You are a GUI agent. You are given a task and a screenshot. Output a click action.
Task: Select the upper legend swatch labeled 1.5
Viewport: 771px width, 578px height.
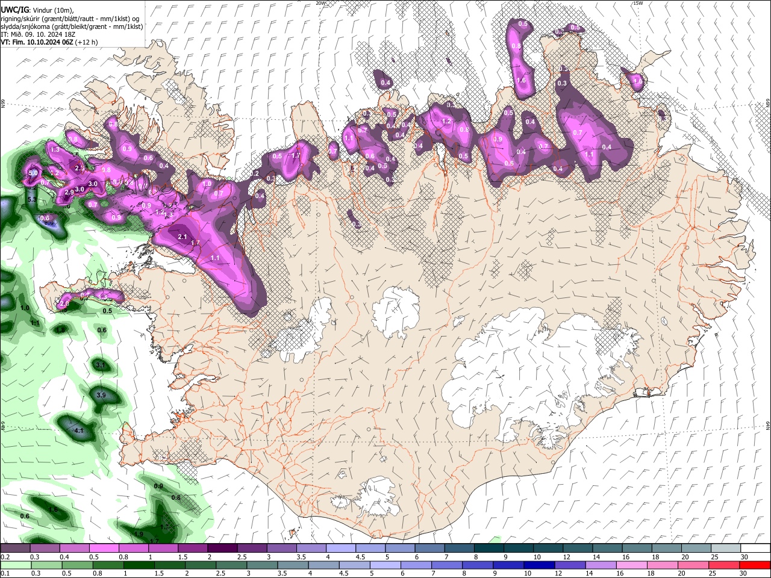192,548
